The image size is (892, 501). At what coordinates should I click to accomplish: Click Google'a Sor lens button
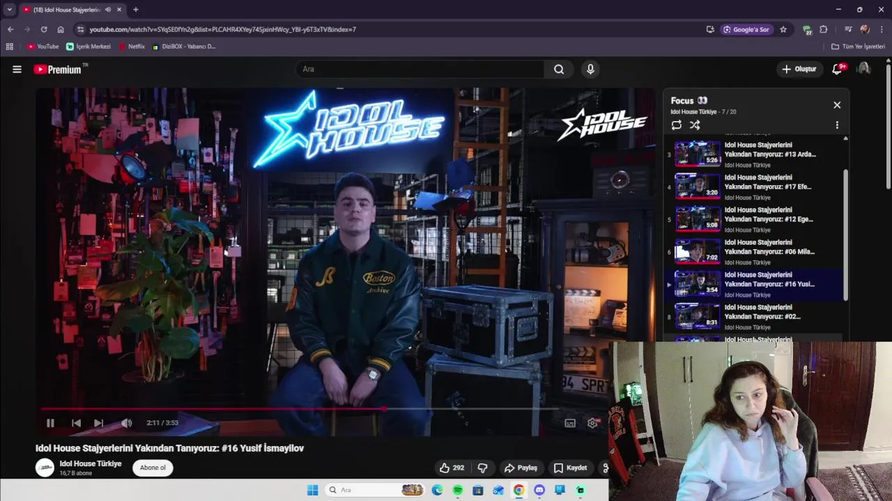[747, 29]
